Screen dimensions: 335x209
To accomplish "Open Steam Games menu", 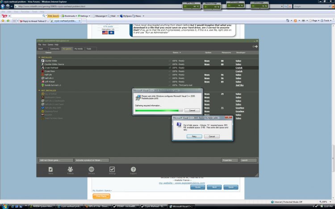I will coord(50,45).
